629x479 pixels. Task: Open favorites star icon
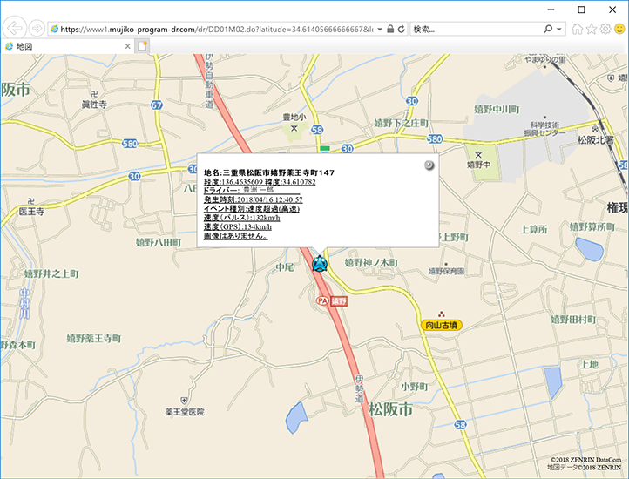pyautogui.click(x=591, y=29)
